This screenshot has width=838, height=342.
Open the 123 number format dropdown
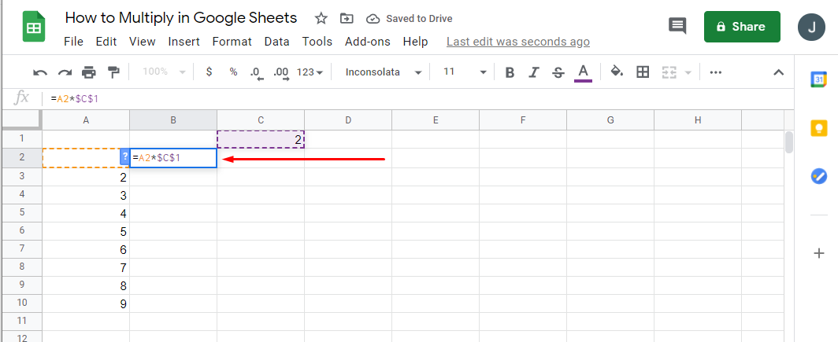tap(310, 72)
